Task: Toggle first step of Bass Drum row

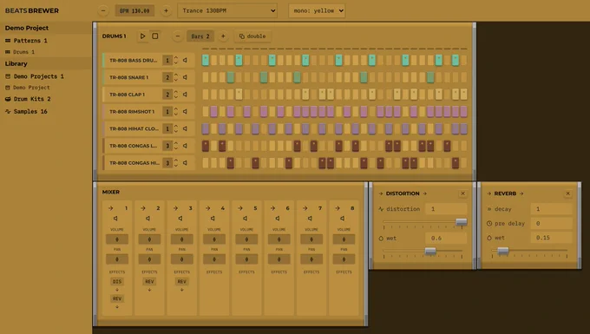Action: (206, 60)
